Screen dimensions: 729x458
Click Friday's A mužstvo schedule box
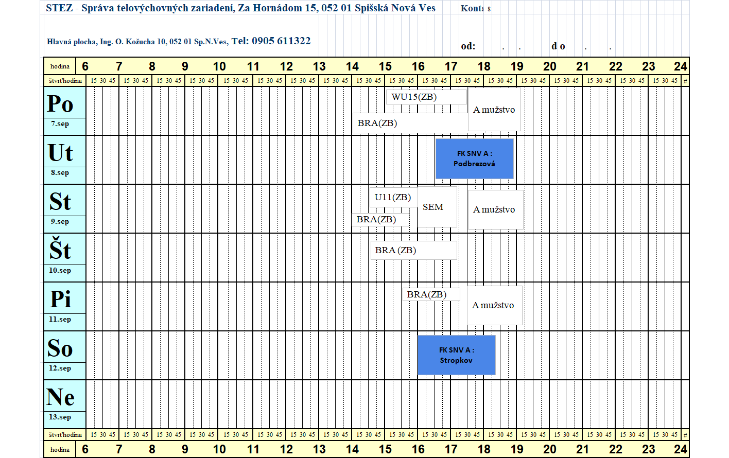pos(494,305)
